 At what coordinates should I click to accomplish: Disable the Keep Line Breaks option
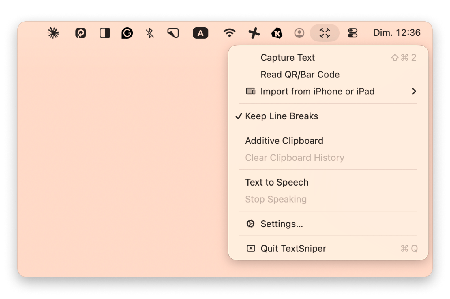328,116
